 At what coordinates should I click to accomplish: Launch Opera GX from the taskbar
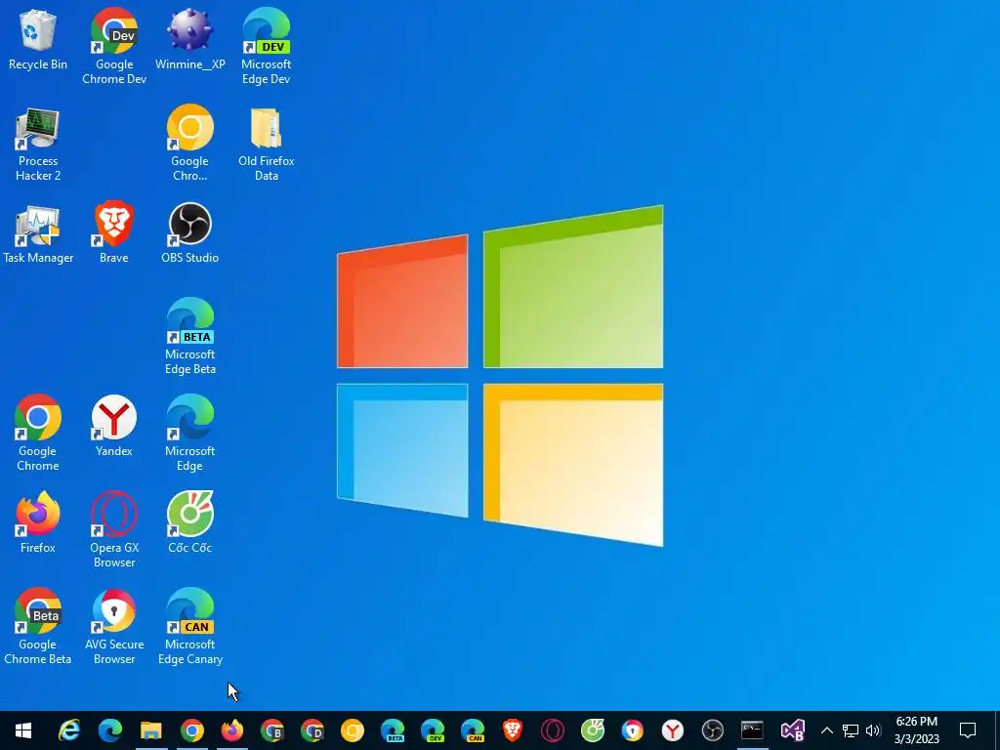(553, 730)
